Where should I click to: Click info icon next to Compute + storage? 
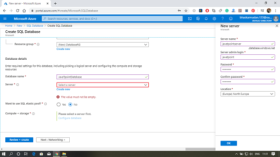33,114
